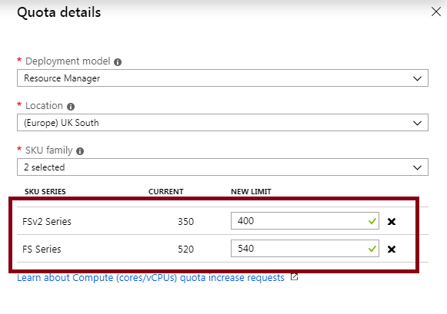Click green checkmark in FS Series limit field

(x=372, y=249)
